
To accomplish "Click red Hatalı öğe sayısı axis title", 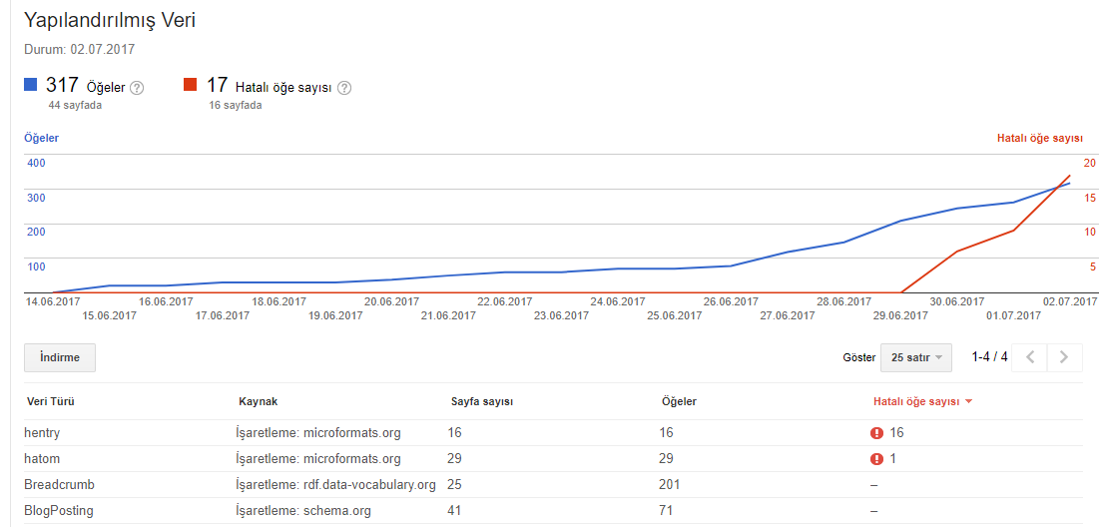I will (x=1039, y=139).
